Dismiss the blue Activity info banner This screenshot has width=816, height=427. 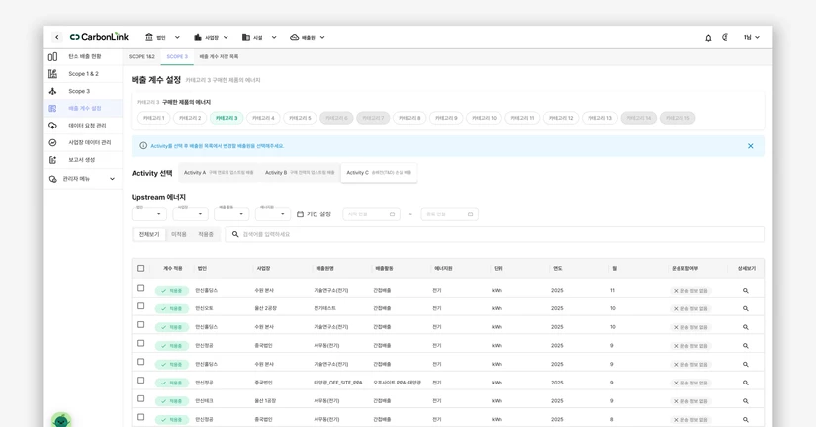(751, 146)
